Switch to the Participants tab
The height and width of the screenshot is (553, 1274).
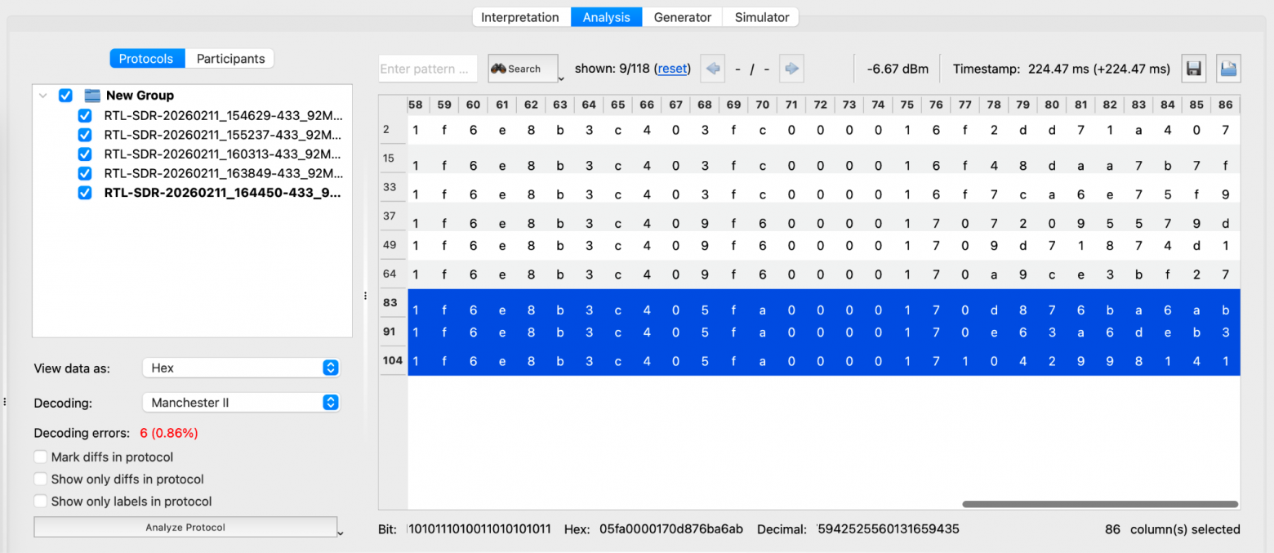coord(230,59)
